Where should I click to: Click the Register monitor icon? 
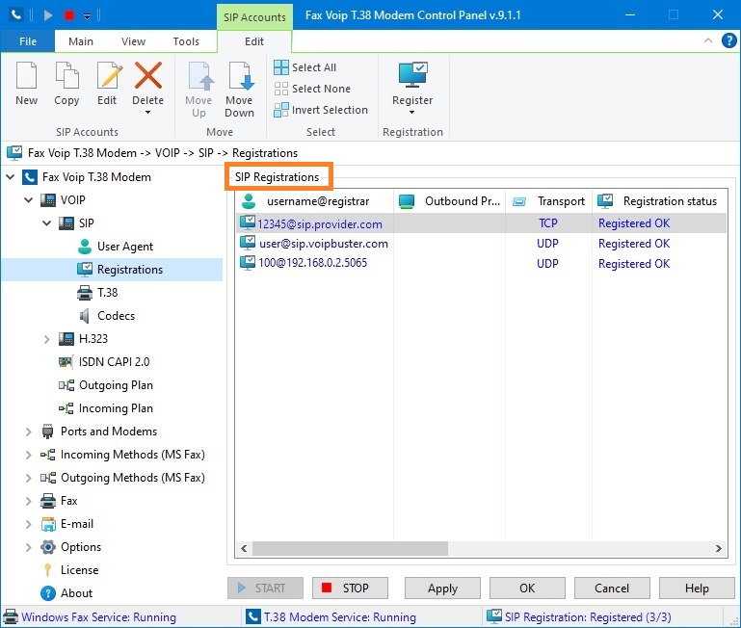412,75
